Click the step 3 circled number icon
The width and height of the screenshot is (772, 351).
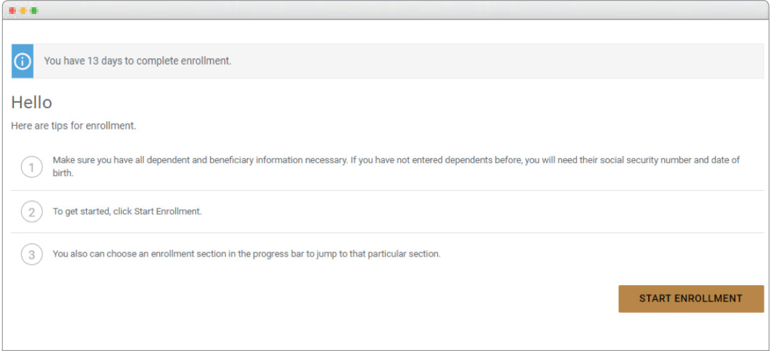(32, 255)
